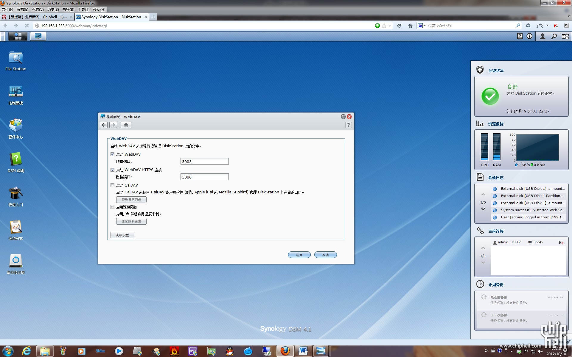The image size is (572, 357).
Task: Minimize the WebDAV control panel window
Action: [x=343, y=117]
